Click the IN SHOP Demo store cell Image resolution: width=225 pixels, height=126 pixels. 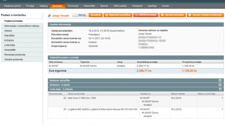coord(97,66)
